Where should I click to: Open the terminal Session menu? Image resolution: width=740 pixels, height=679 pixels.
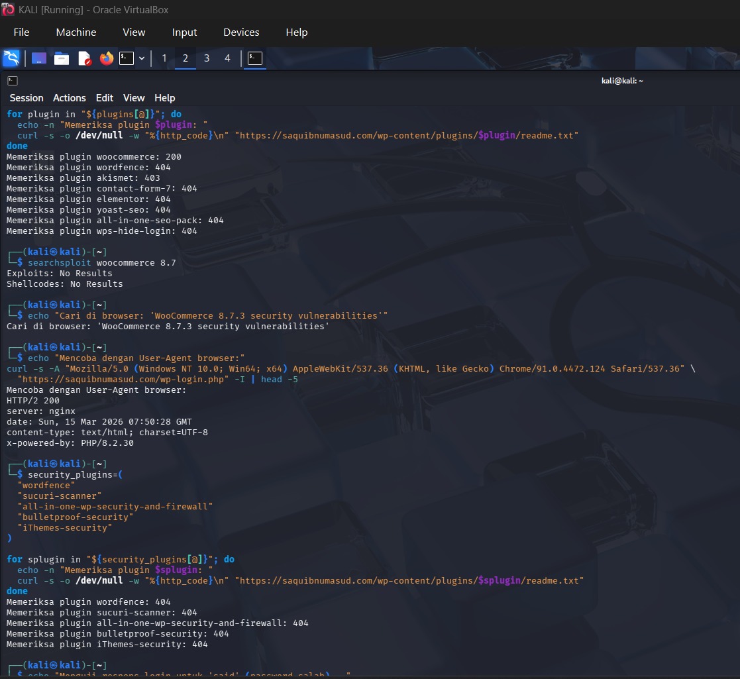click(x=26, y=98)
